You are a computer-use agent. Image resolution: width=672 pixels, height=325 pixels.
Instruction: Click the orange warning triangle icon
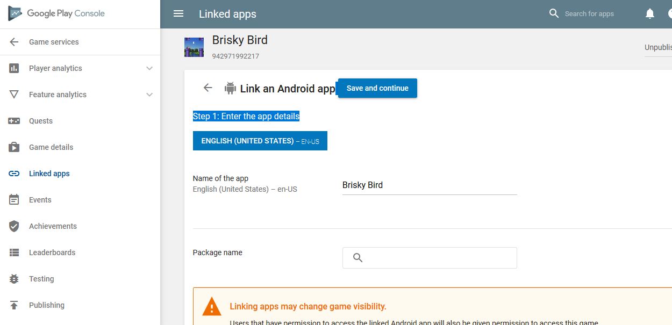pos(212,306)
